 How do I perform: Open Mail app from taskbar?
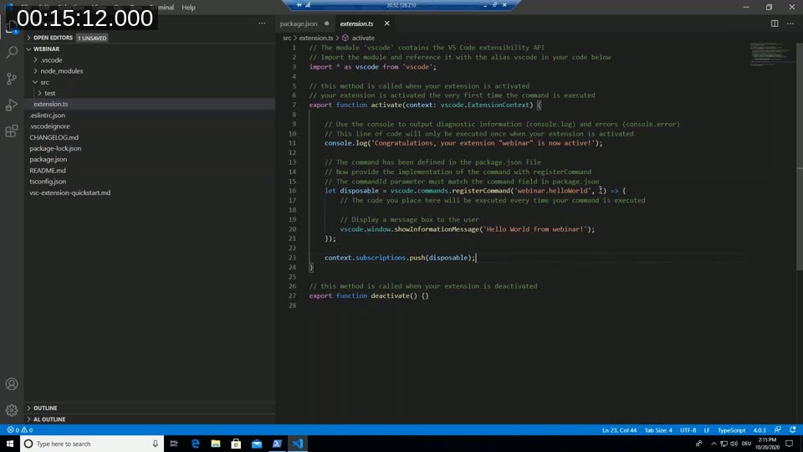[257, 444]
